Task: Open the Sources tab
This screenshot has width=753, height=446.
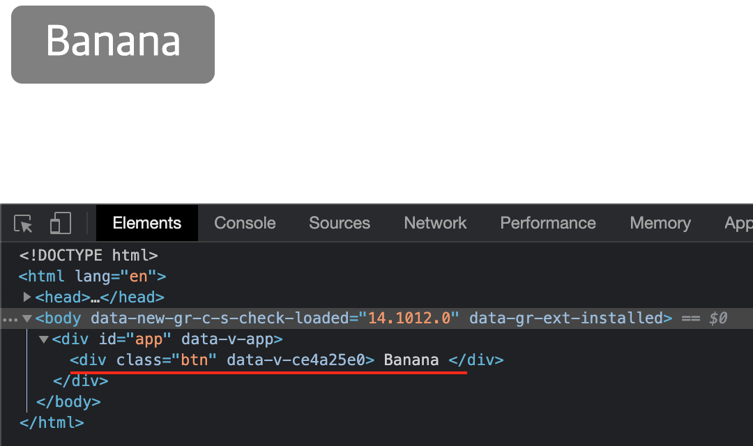Action: tap(340, 223)
